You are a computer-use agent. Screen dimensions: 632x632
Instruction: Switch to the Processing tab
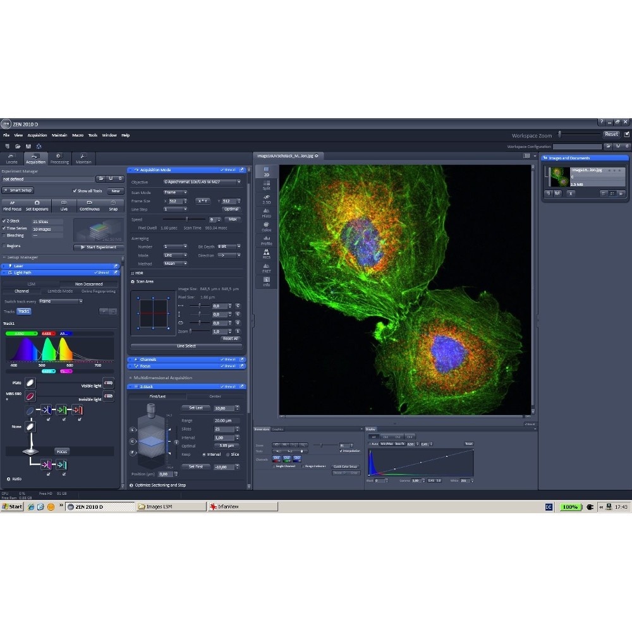pos(59,159)
